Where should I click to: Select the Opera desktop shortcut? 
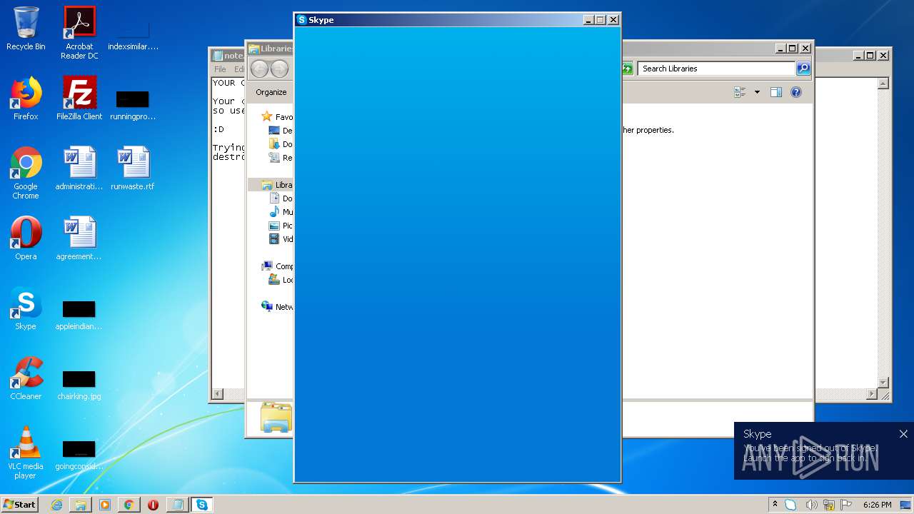pyautogui.click(x=26, y=238)
